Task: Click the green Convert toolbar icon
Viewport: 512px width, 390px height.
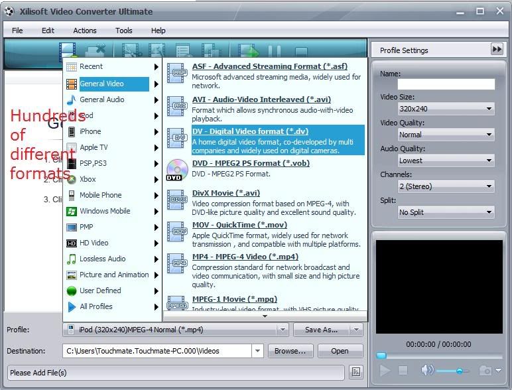Action: pyautogui.click(x=249, y=51)
